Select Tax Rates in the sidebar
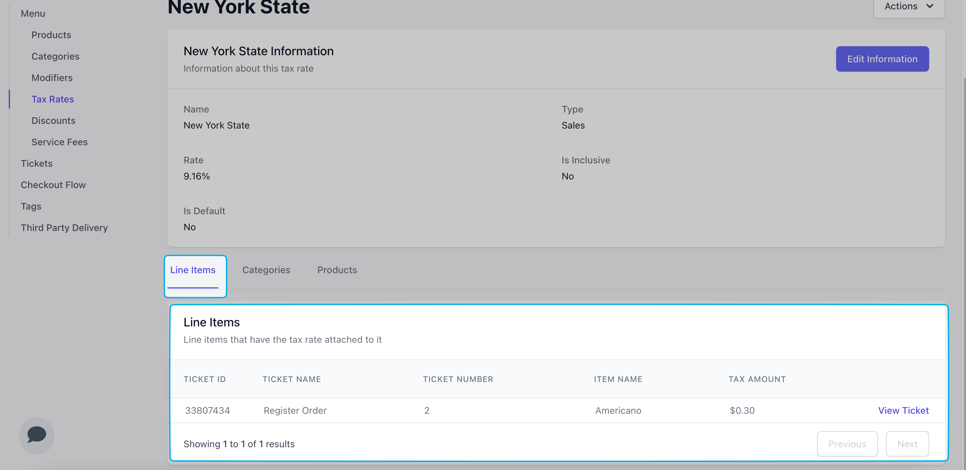The image size is (966, 470). 53,99
